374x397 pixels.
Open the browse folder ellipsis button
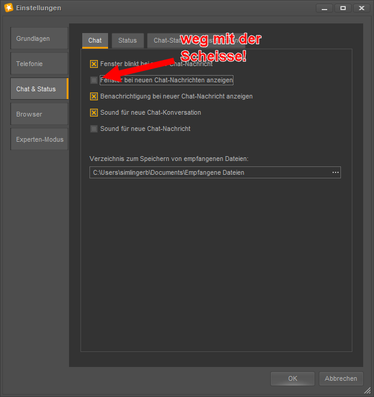tap(336, 172)
